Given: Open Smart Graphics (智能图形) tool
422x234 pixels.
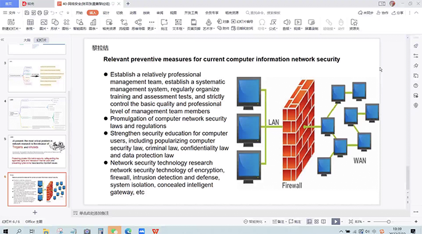Looking at the screenshot, I should click(x=79, y=25).
